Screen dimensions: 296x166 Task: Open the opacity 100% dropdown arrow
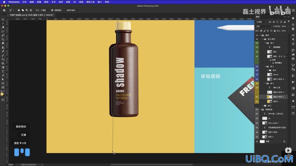click(288, 27)
